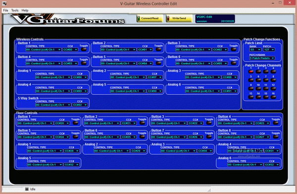Open Wireless Button 2 CC#81 dropdown
297x194 pixels.
point(145,50)
